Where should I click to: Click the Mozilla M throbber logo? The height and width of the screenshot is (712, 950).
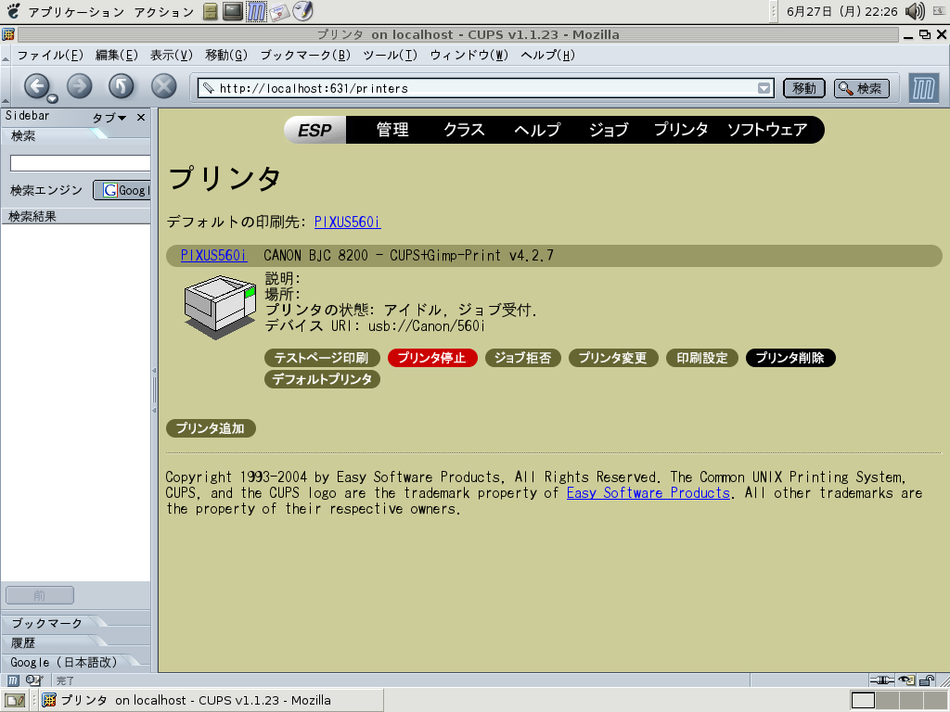(x=924, y=88)
